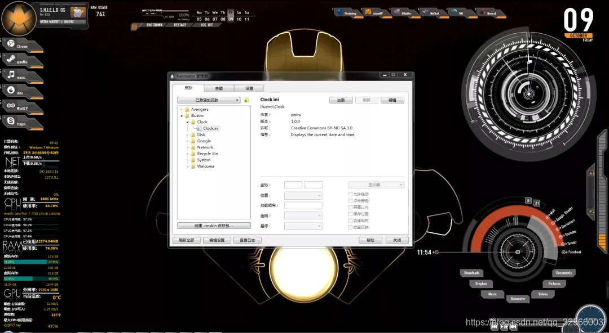The width and height of the screenshot is (609, 333).
Task: Open the Downloads folder shortcut
Action: click(x=471, y=273)
